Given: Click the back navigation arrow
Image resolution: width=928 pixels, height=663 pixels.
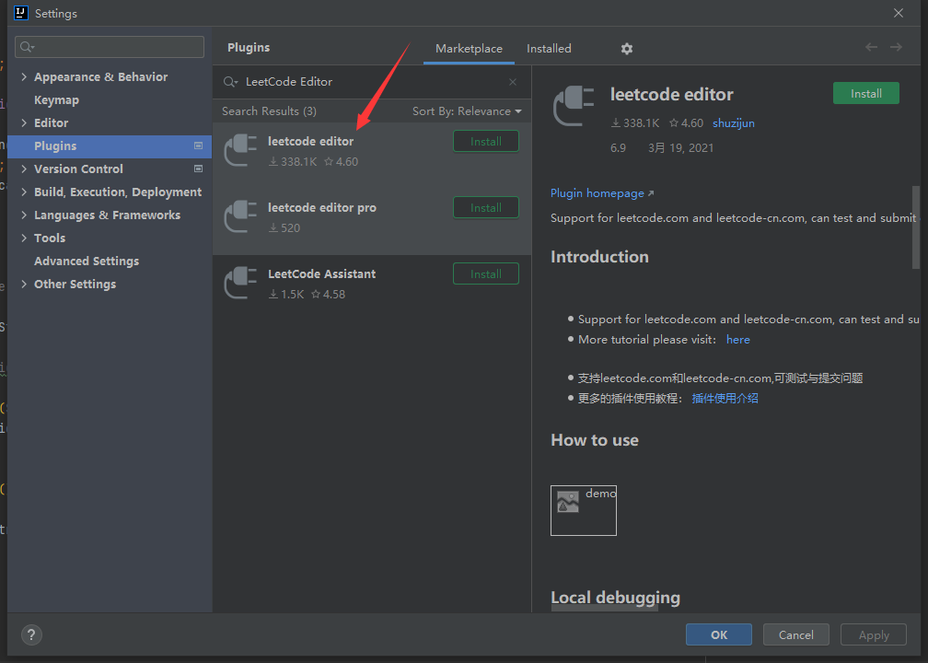Looking at the screenshot, I should point(871,47).
